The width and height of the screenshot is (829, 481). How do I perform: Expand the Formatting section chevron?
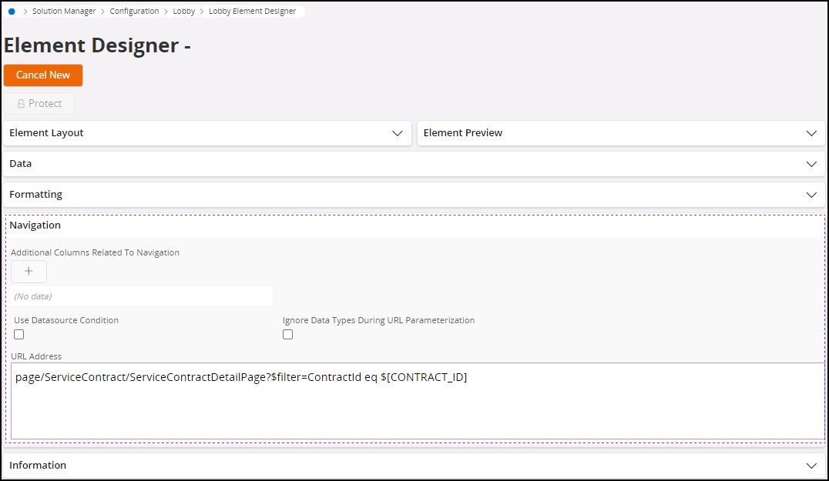pyautogui.click(x=811, y=195)
